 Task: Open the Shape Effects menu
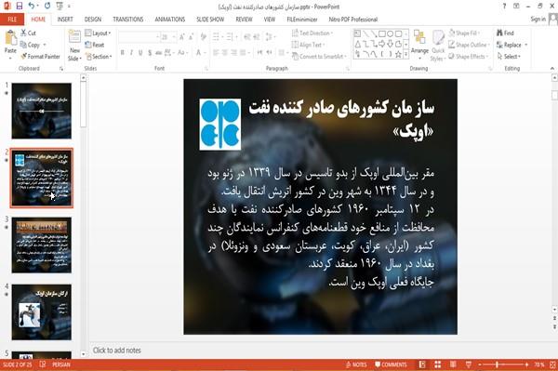[x=469, y=56]
